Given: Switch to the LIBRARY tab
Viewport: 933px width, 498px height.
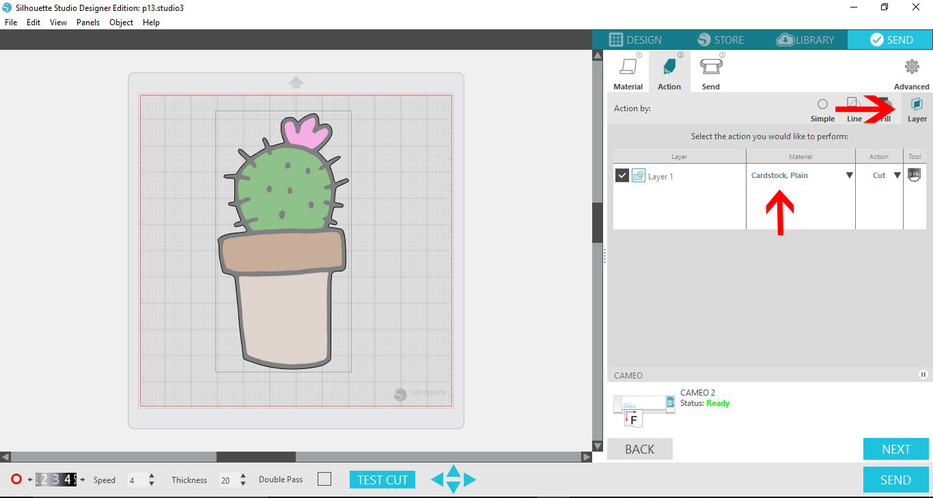Looking at the screenshot, I should coord(805,40).
